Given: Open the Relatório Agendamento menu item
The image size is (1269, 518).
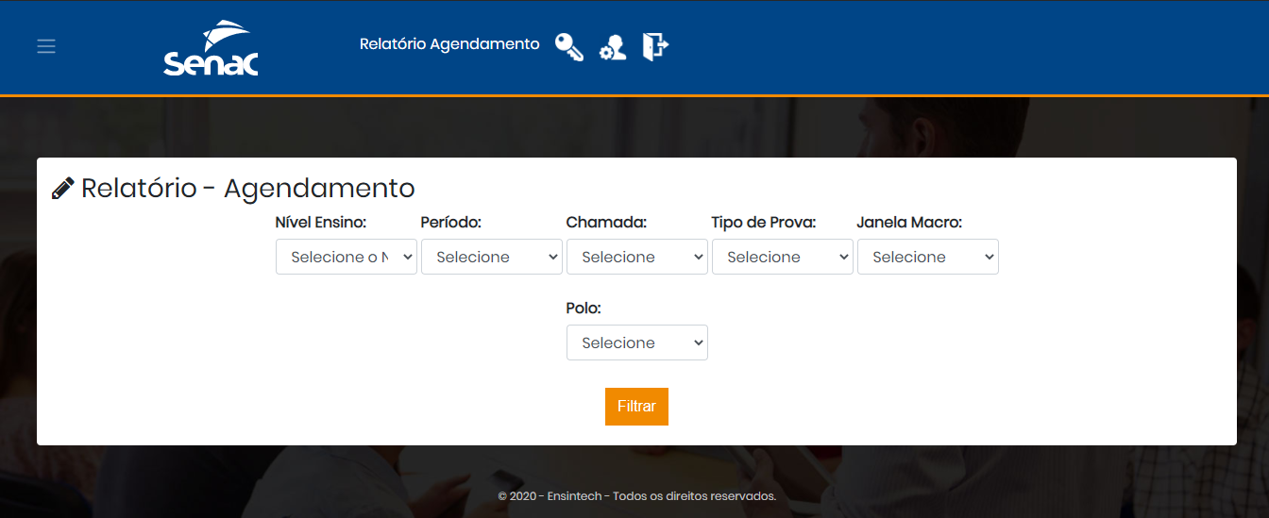Looking at the screenshot, I should [449, 44].
